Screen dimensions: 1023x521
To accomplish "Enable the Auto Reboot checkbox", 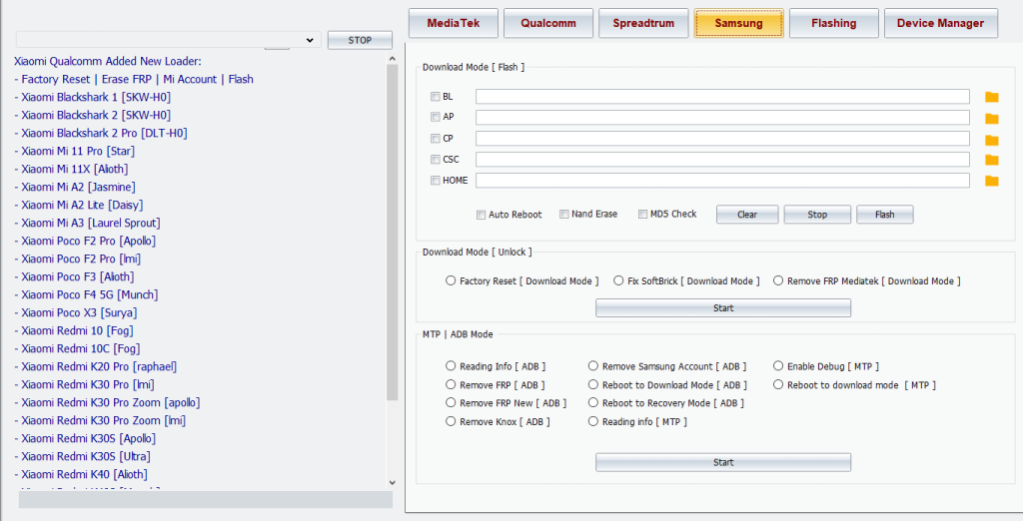I will coord(482,215).
